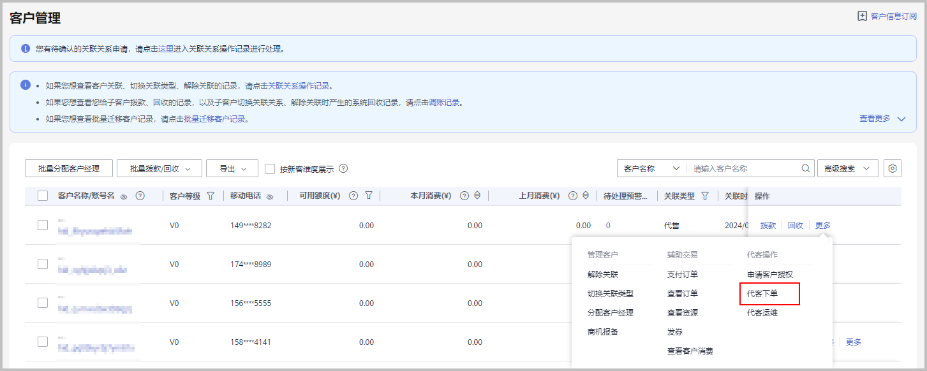927x371 pixels.
Task: Sort the table by 上月消费(¥)
Action: [x=585, y=196]
